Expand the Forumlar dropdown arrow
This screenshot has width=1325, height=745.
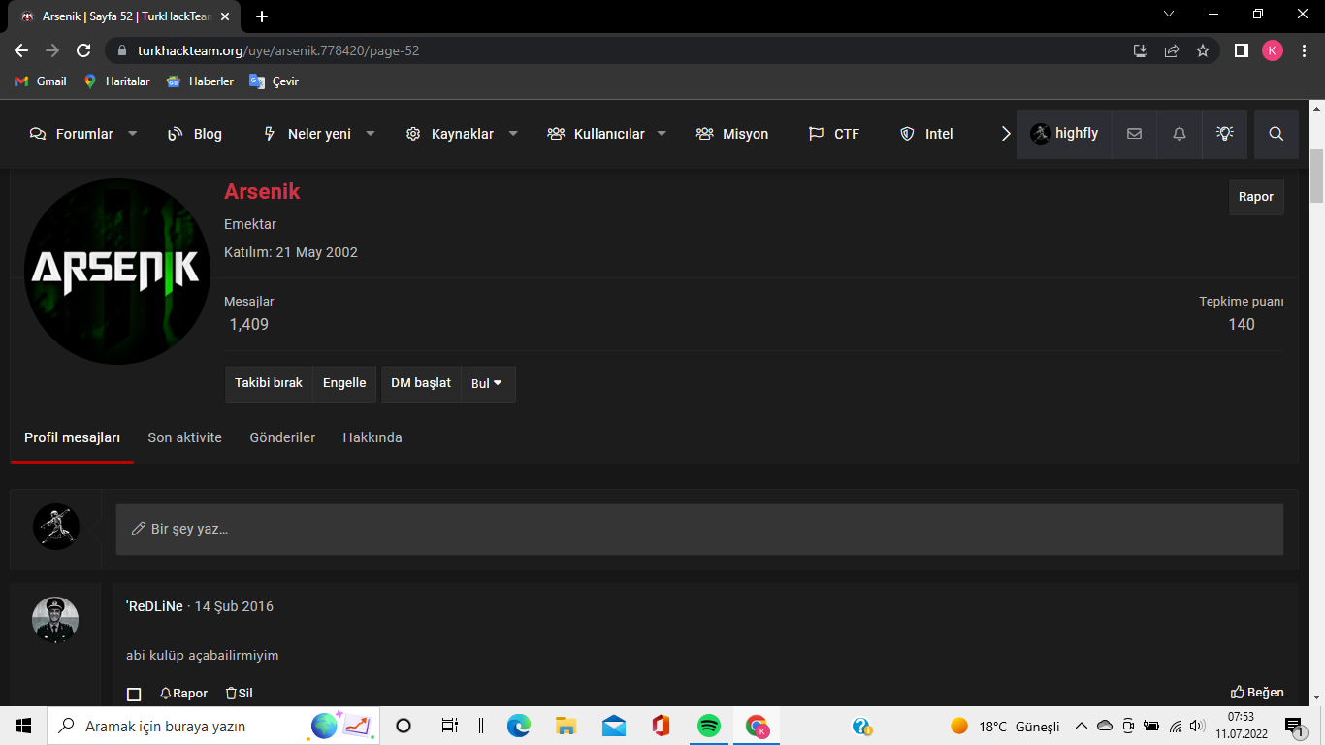tap(133, 134)
